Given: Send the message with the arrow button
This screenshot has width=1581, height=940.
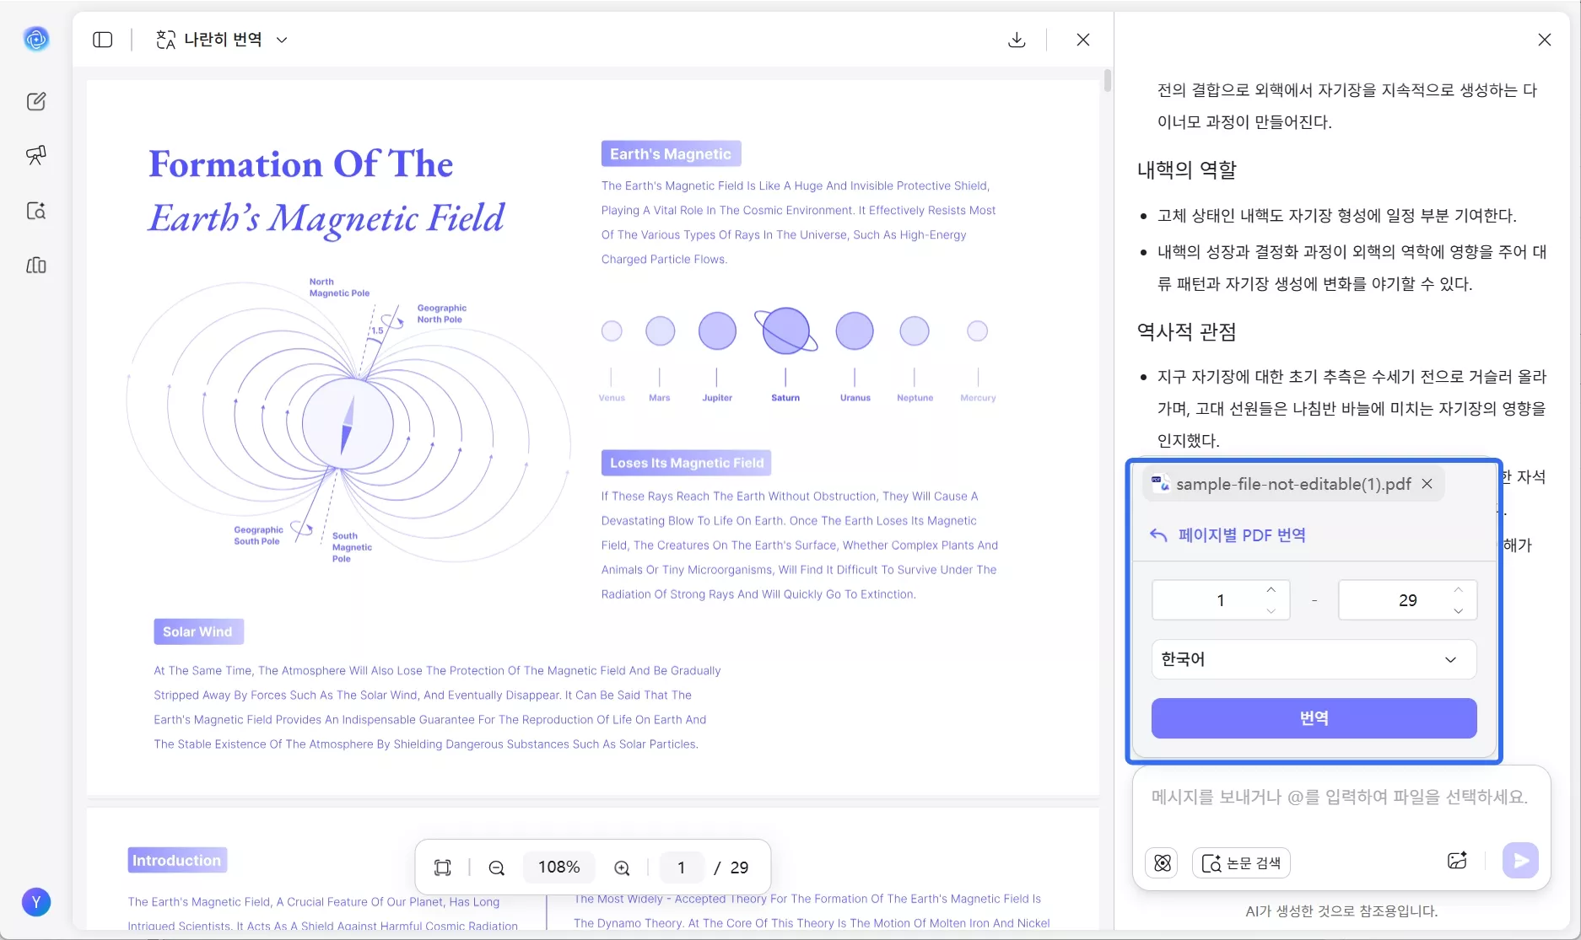Looking at the screenshot, I should pos(1520,861).
